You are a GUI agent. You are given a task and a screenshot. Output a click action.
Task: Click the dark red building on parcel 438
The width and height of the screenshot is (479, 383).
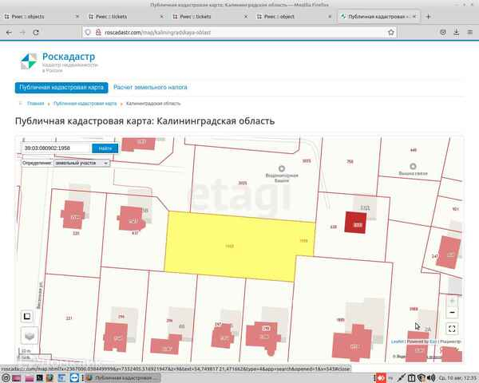[x=355, y=223]
